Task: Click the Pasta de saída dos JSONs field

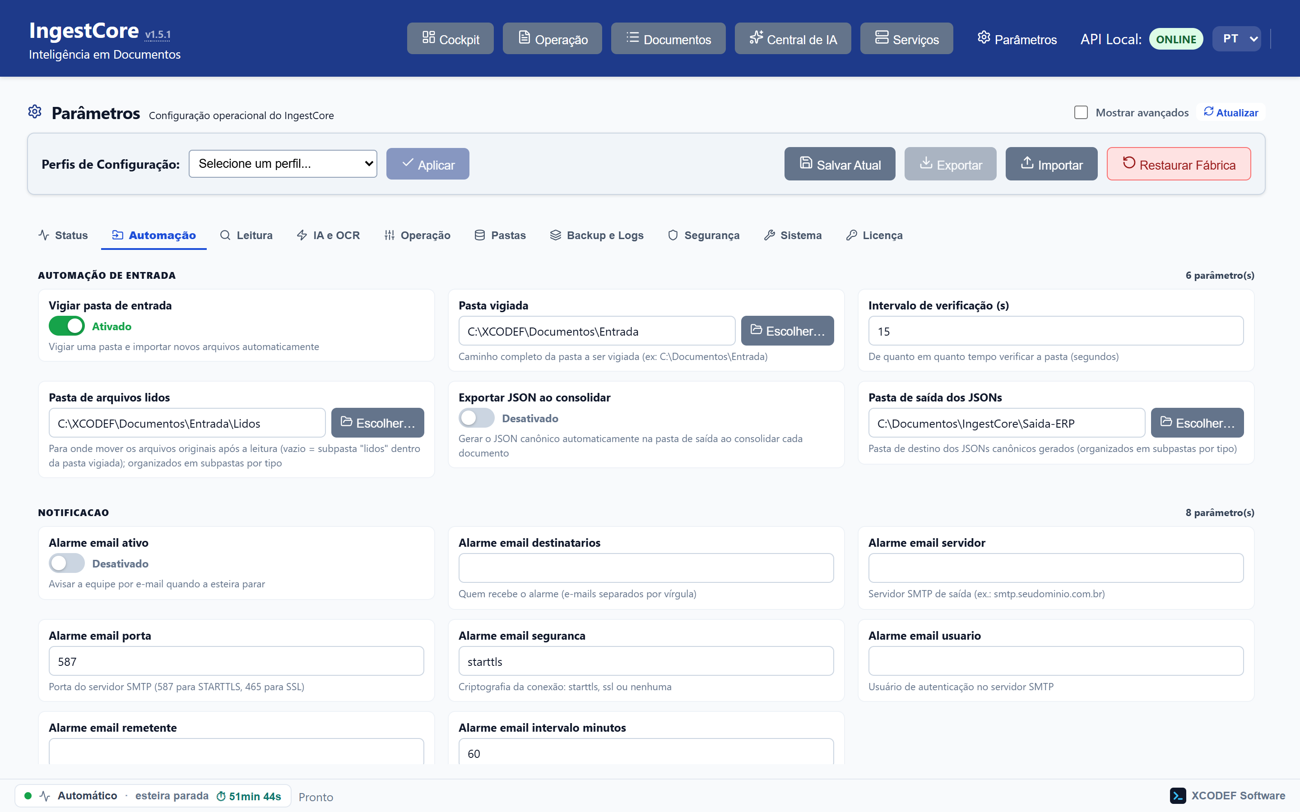Action: (x=1007, y=423)
